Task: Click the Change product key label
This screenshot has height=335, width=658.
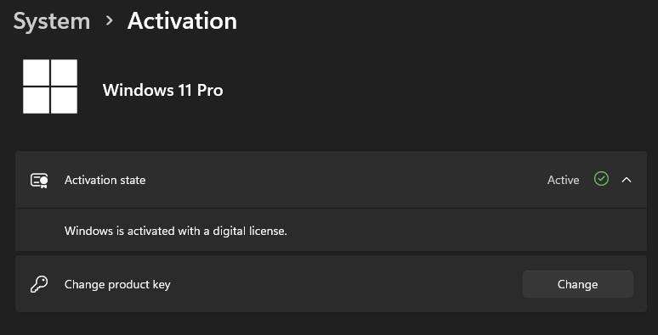Action: click(117, 285)
